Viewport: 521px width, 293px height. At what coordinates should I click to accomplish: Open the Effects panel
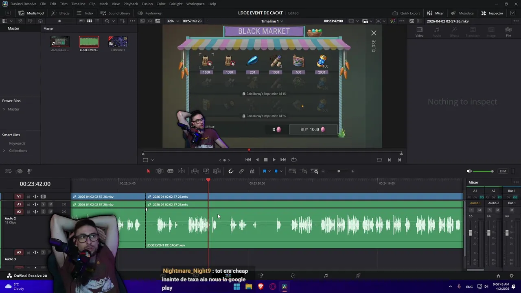(x=60, y=13)
